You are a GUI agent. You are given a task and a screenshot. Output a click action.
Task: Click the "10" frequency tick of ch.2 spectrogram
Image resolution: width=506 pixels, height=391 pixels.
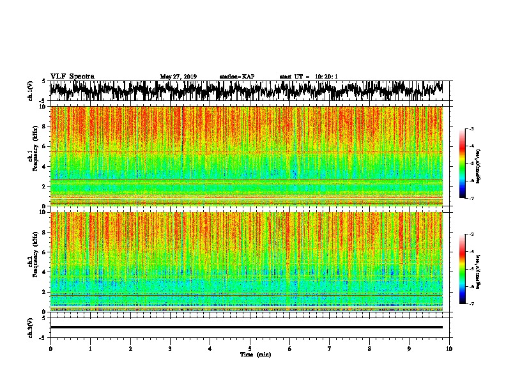(43, 212)
